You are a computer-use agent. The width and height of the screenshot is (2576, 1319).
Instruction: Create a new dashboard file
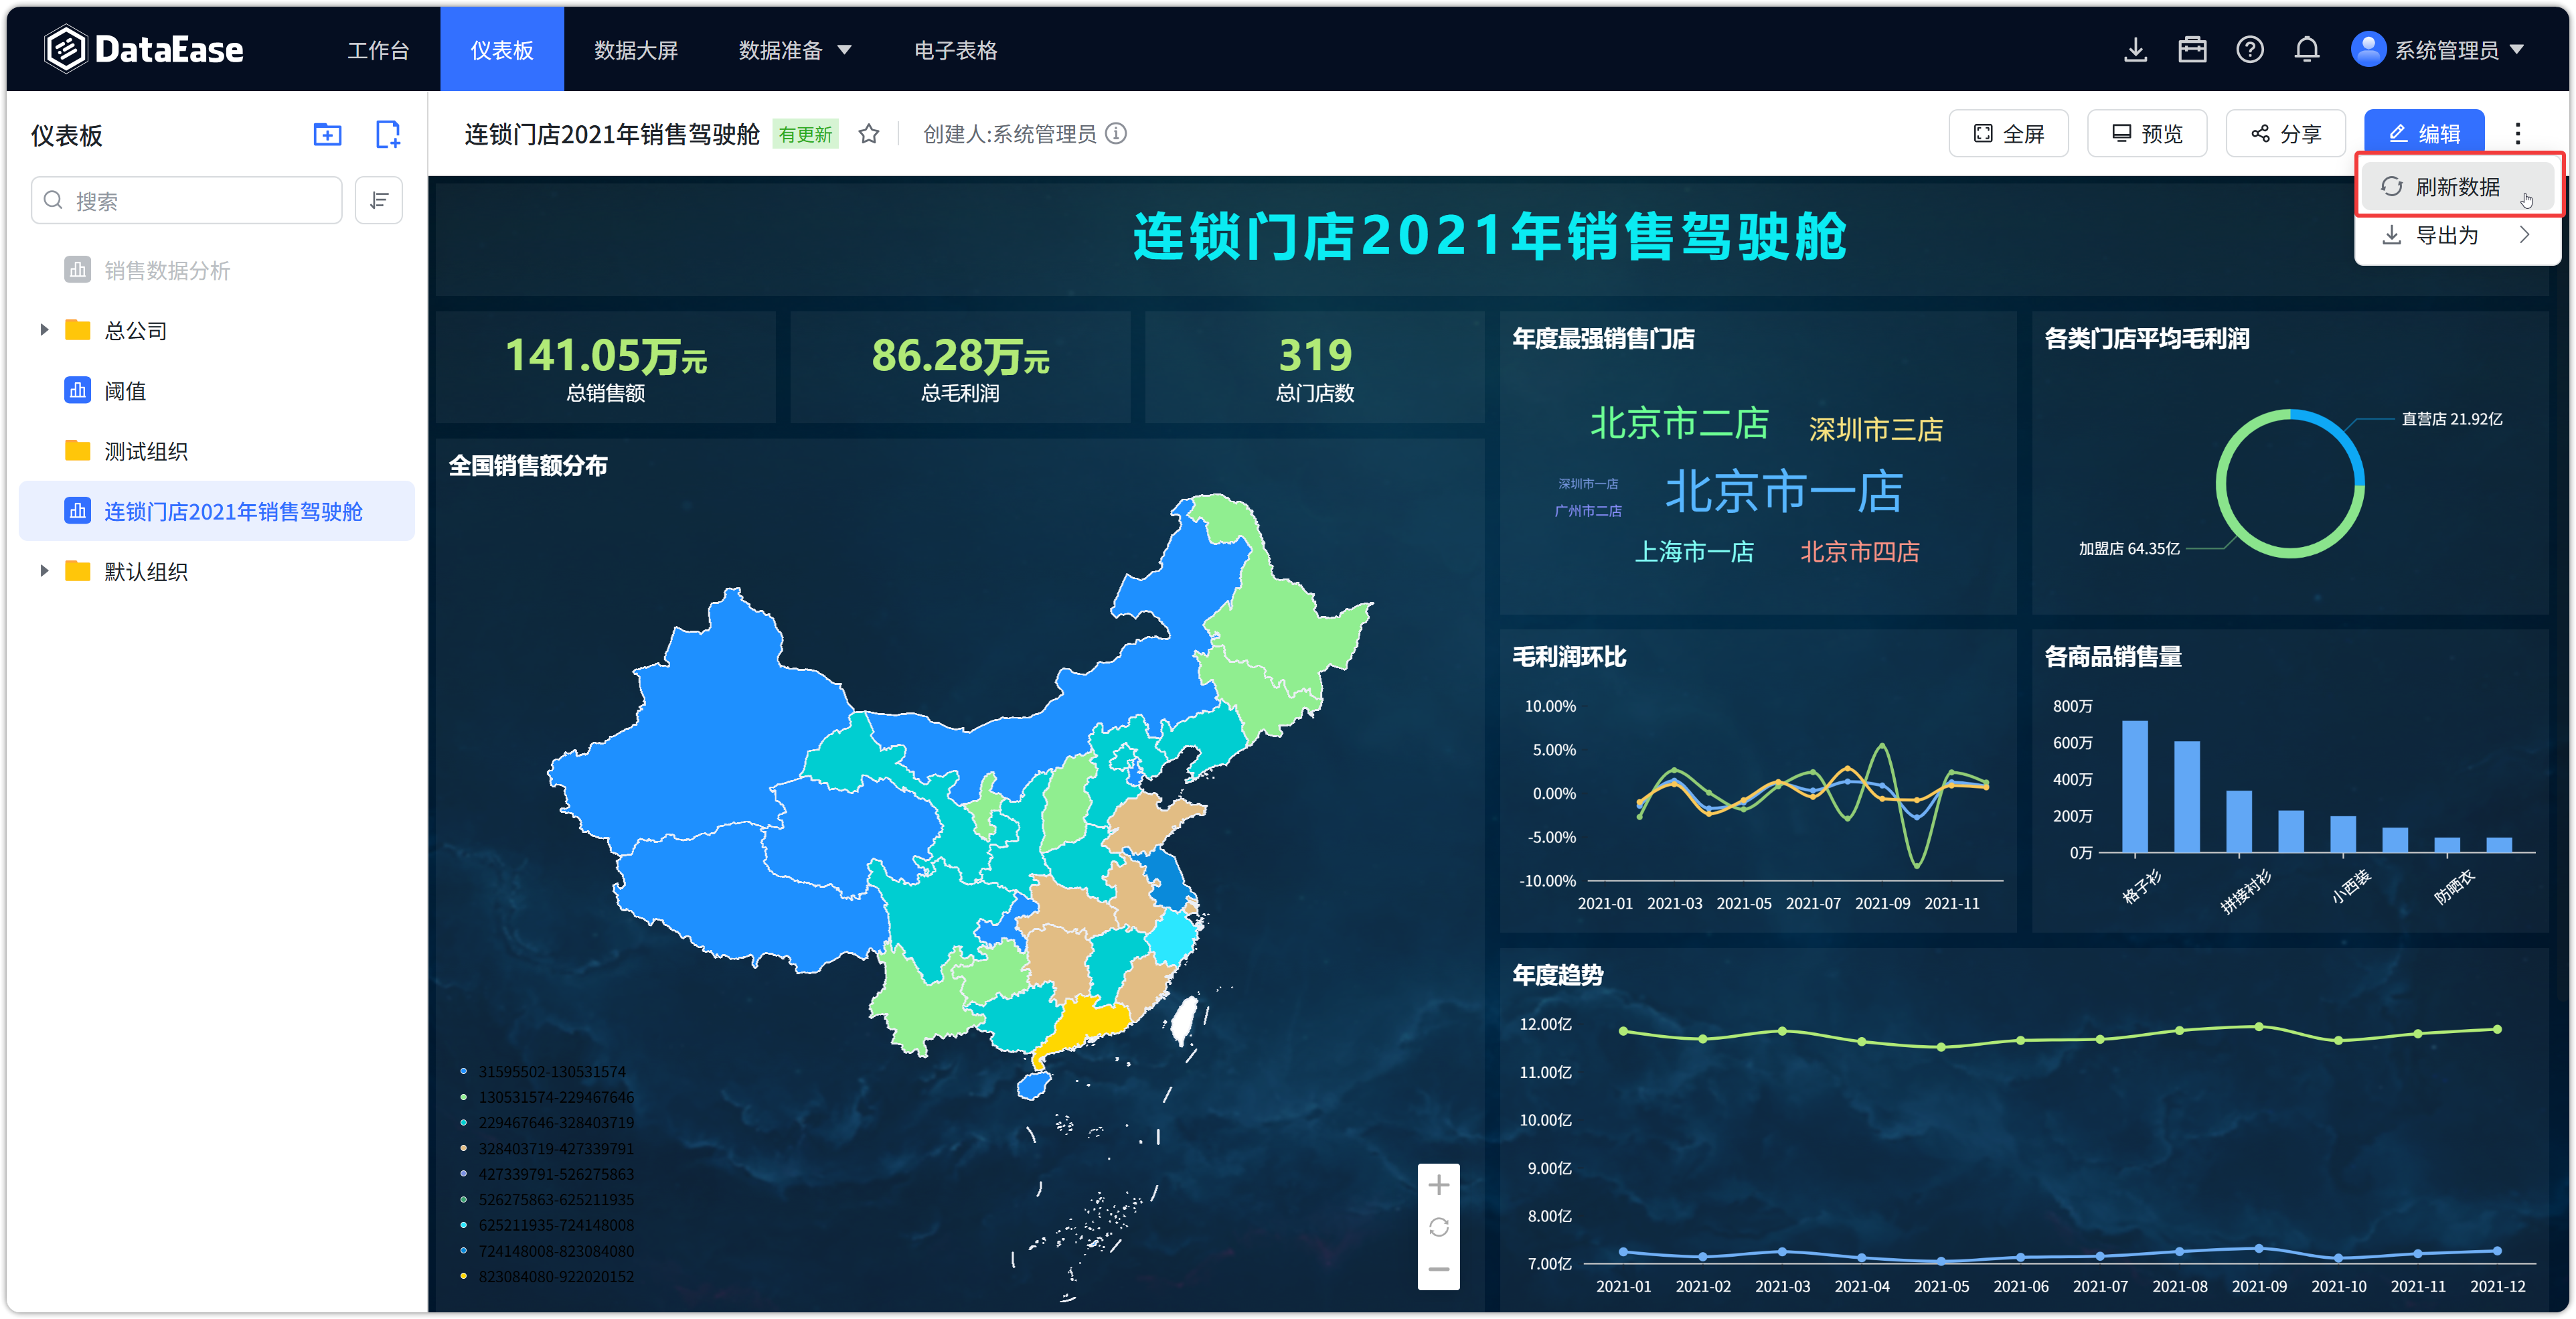coord(387,135)
